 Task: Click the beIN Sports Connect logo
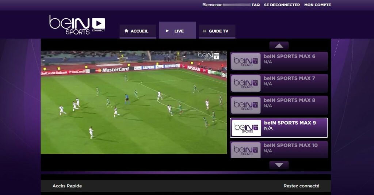coord(77,25)
